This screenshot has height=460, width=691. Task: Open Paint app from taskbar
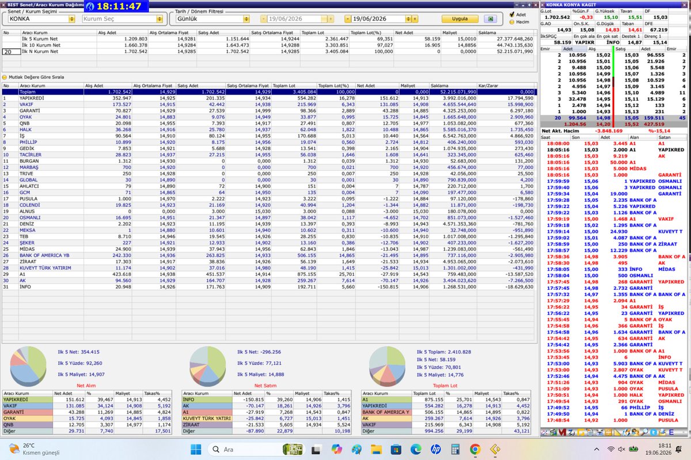pyautogui.click(x=357, y=449)
